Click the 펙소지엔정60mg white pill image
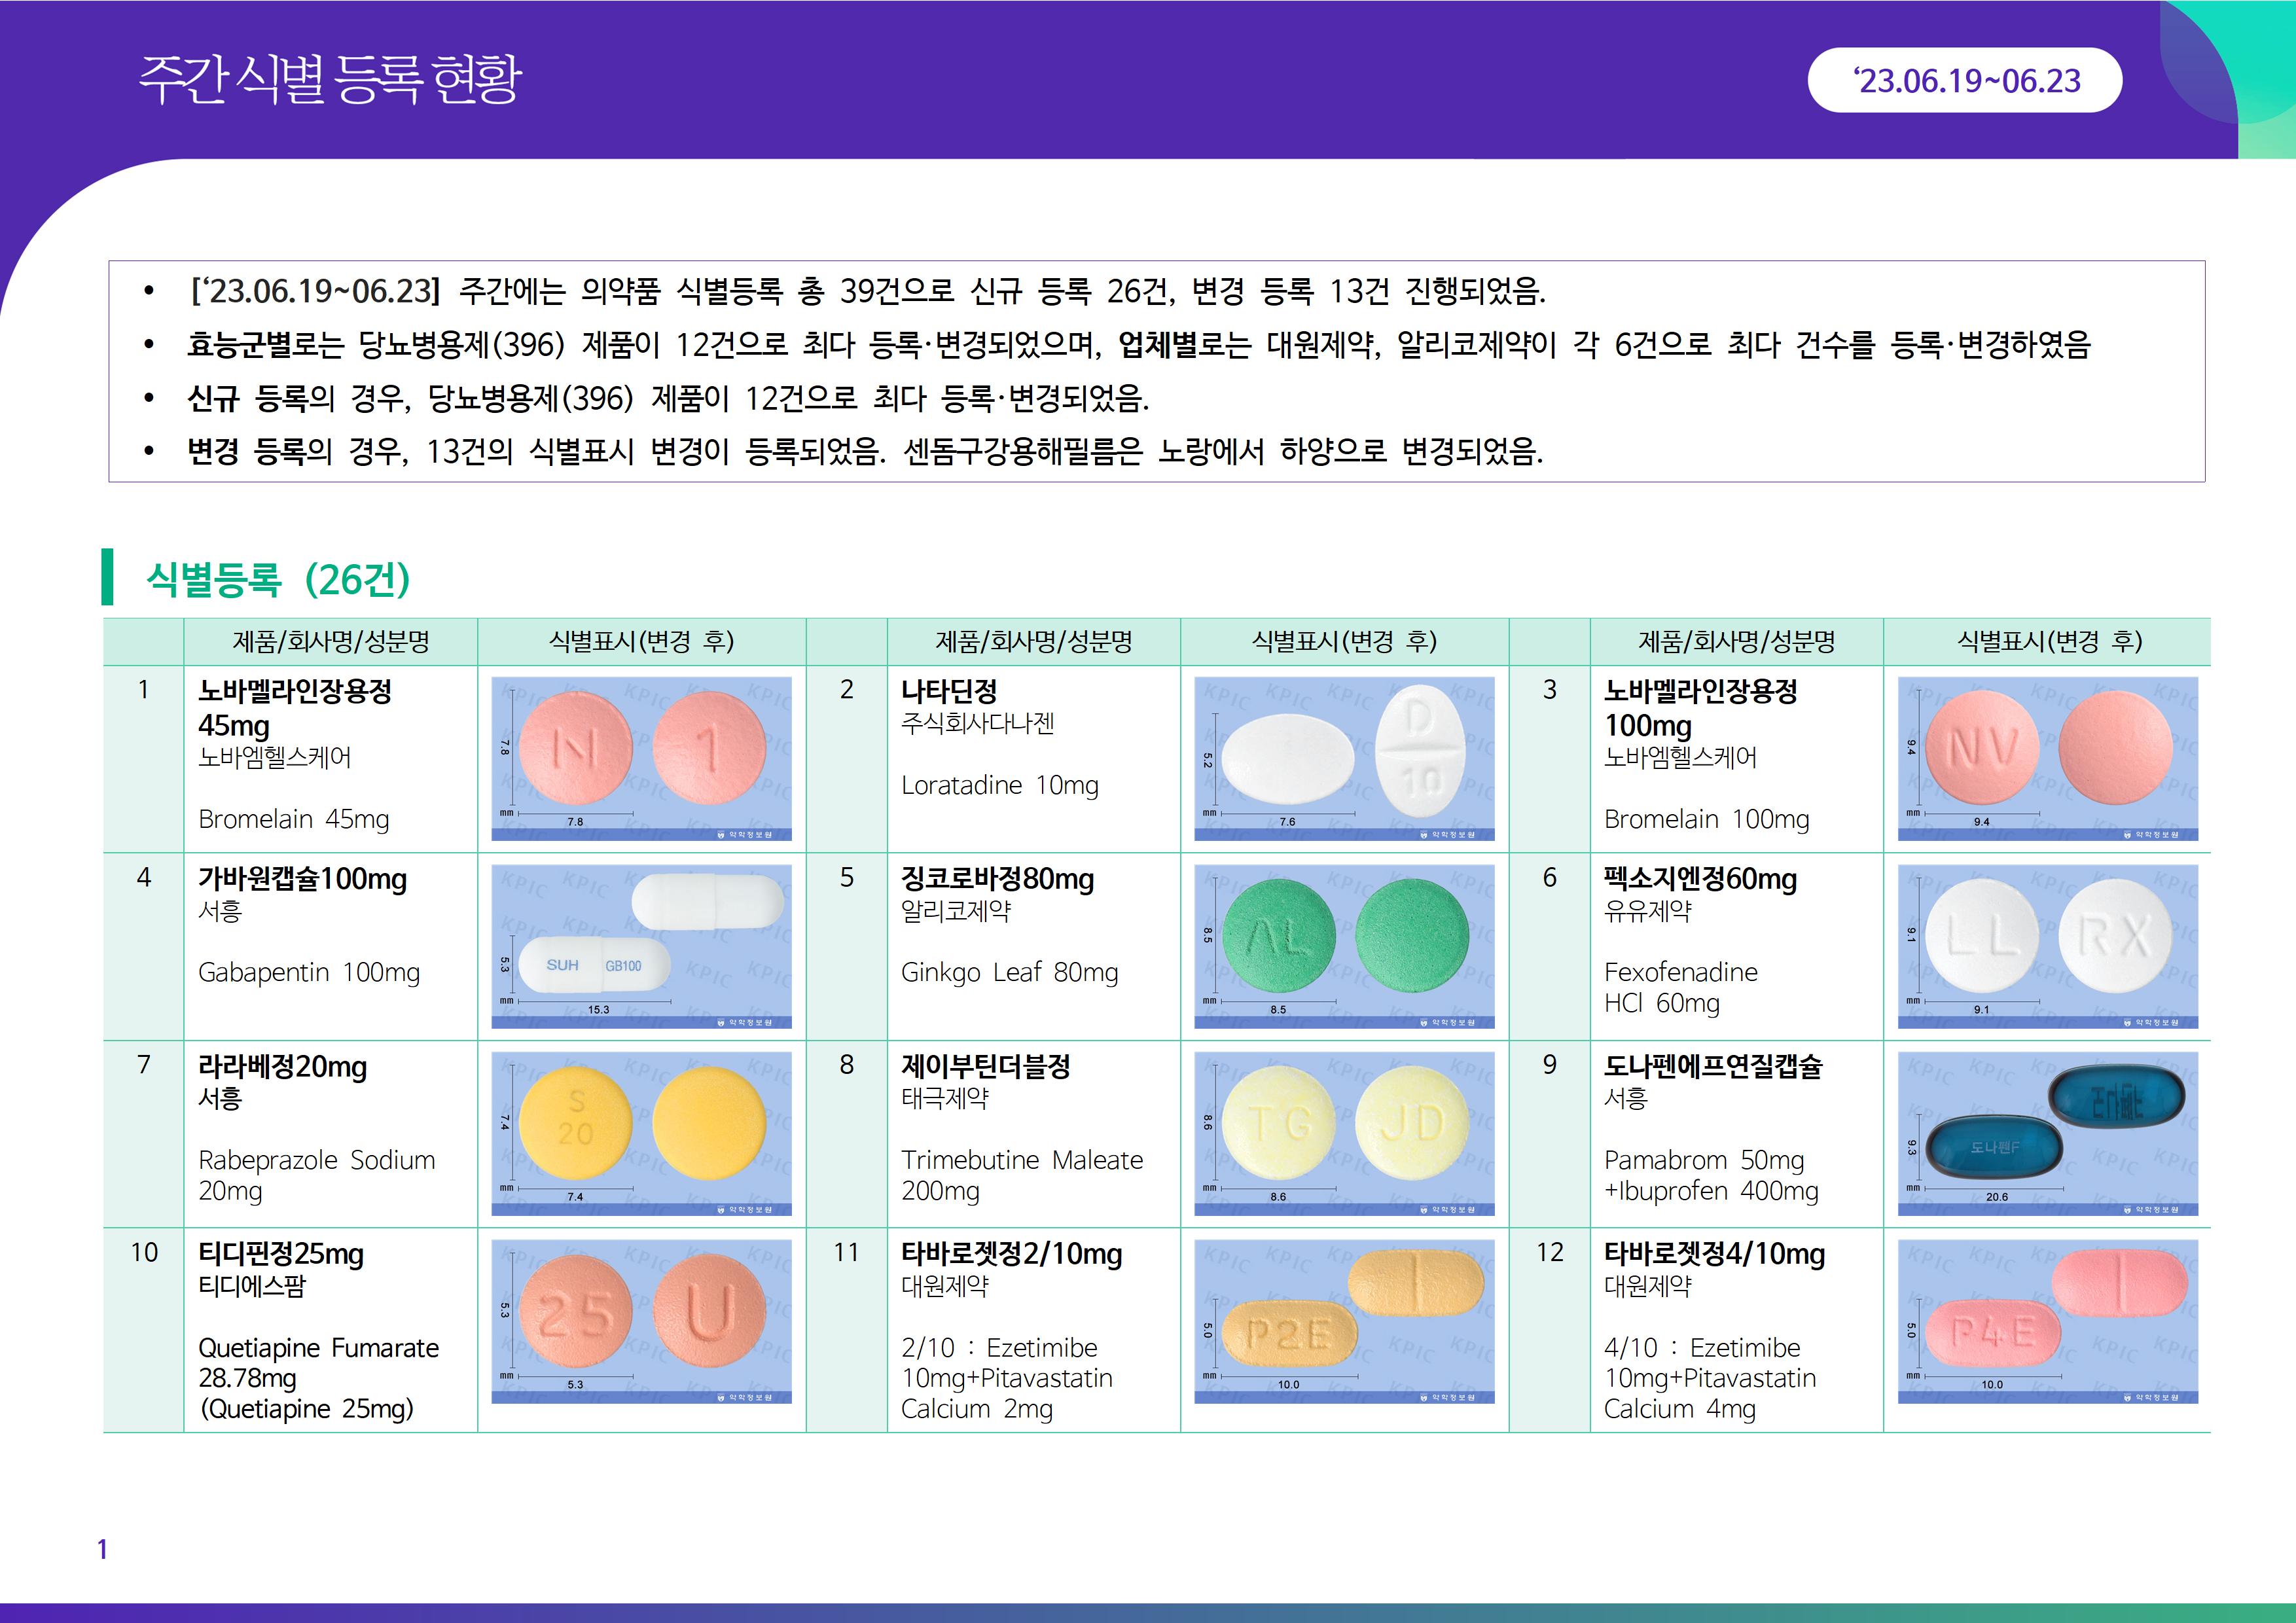Viewport: 2296px width, 1623px height. (2047, 946)
